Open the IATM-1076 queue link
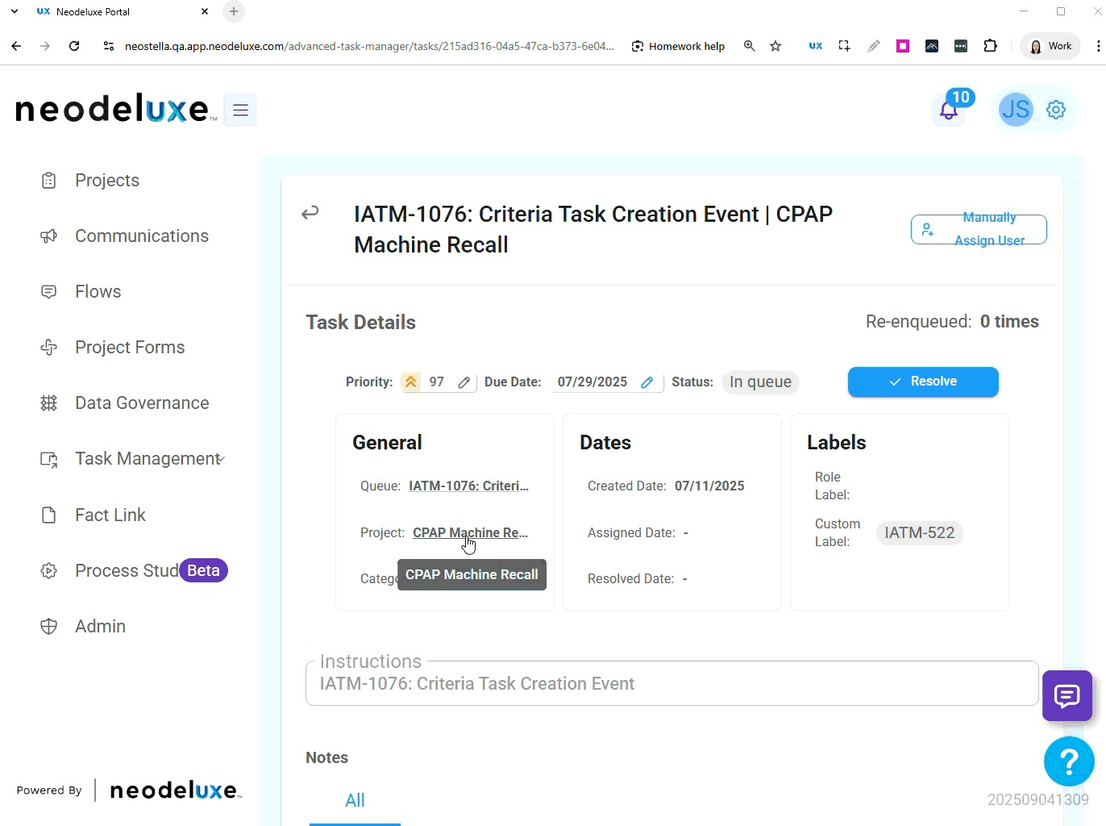The width and height of the screenshot is (1106, 826). pos(468,486)
